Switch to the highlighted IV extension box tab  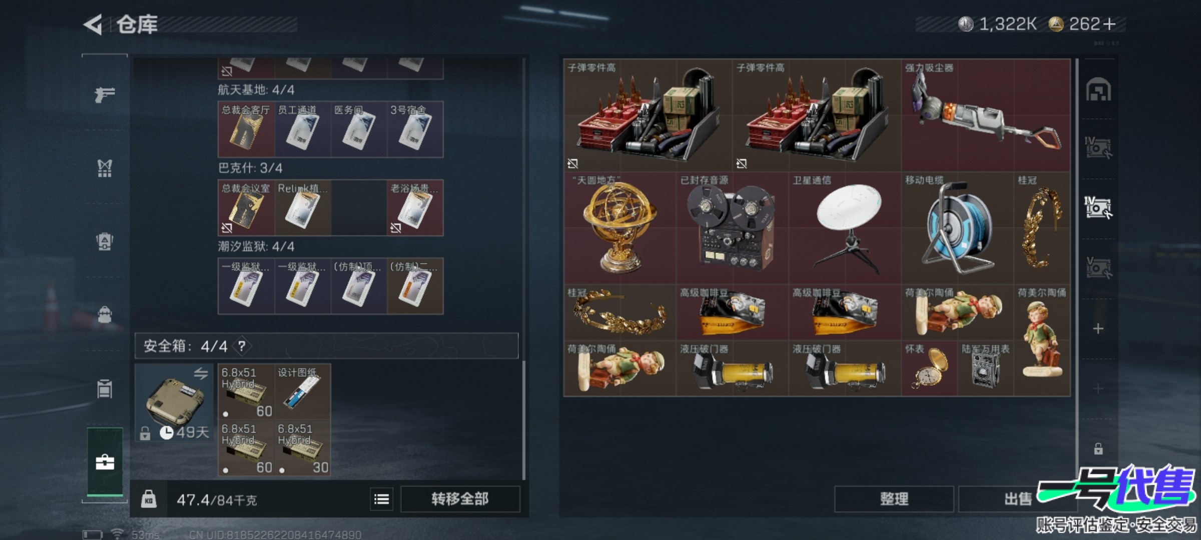tap(1098, 207)
